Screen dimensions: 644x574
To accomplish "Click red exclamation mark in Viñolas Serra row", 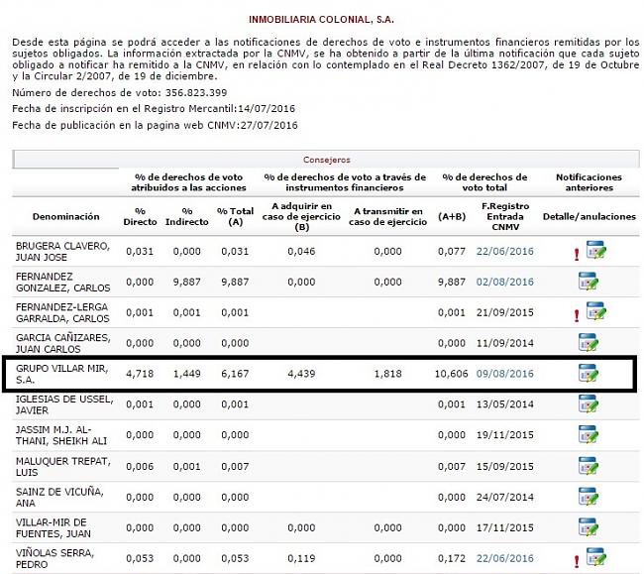I will pos(576,560).
